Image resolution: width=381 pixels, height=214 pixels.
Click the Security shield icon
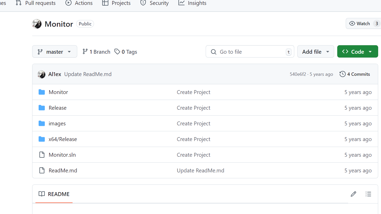143,3
